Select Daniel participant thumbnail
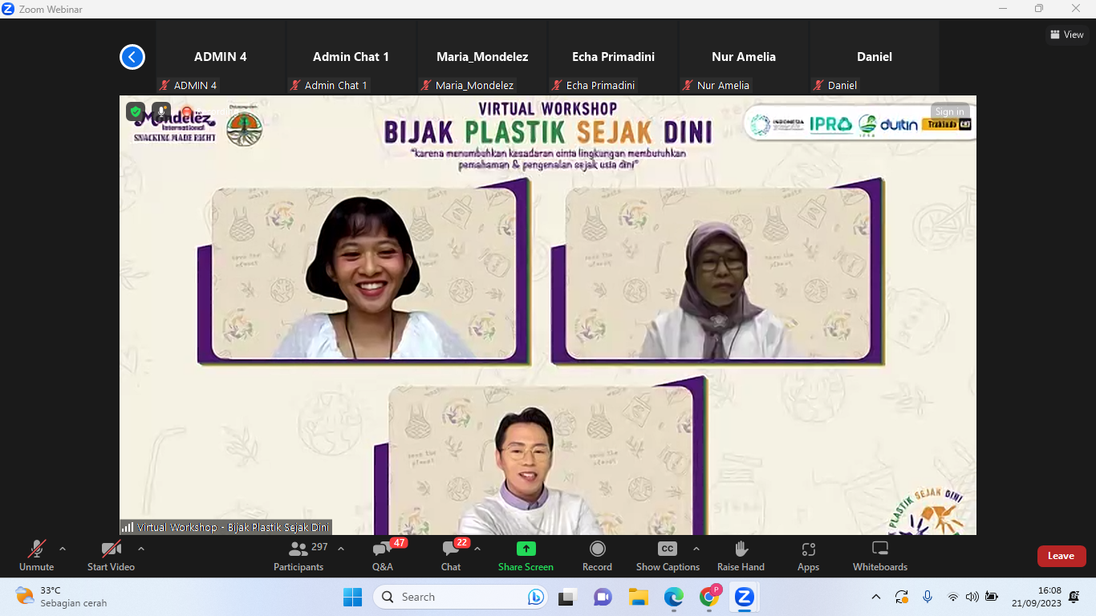 (x=875, y=58)
